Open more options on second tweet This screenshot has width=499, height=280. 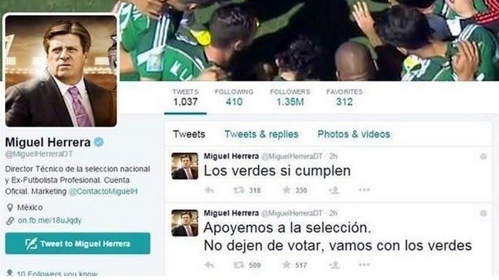[x=364, y=264]
